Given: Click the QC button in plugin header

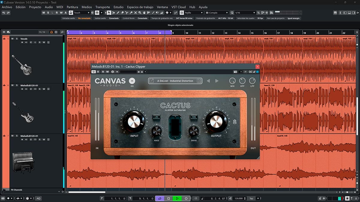Looking at the screenshot, I should pos(250,72).
